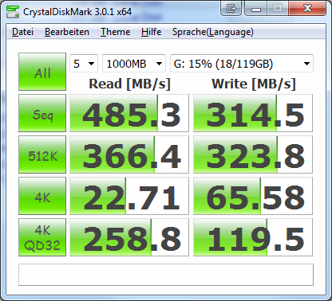Open the Hilfe menu

151,32
